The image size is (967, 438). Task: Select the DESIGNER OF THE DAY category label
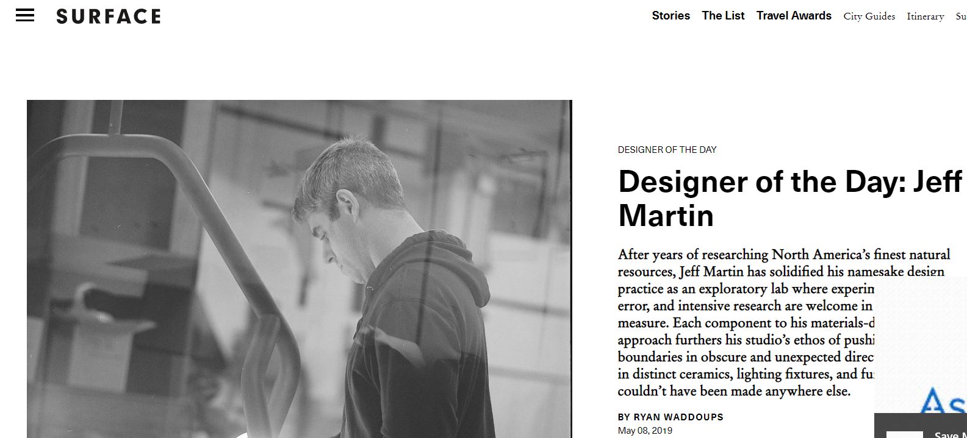(x=667, y=150)
